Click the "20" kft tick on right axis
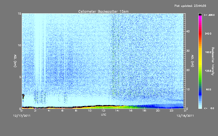Viewport: 218px width, 136px height. [188, 70]
